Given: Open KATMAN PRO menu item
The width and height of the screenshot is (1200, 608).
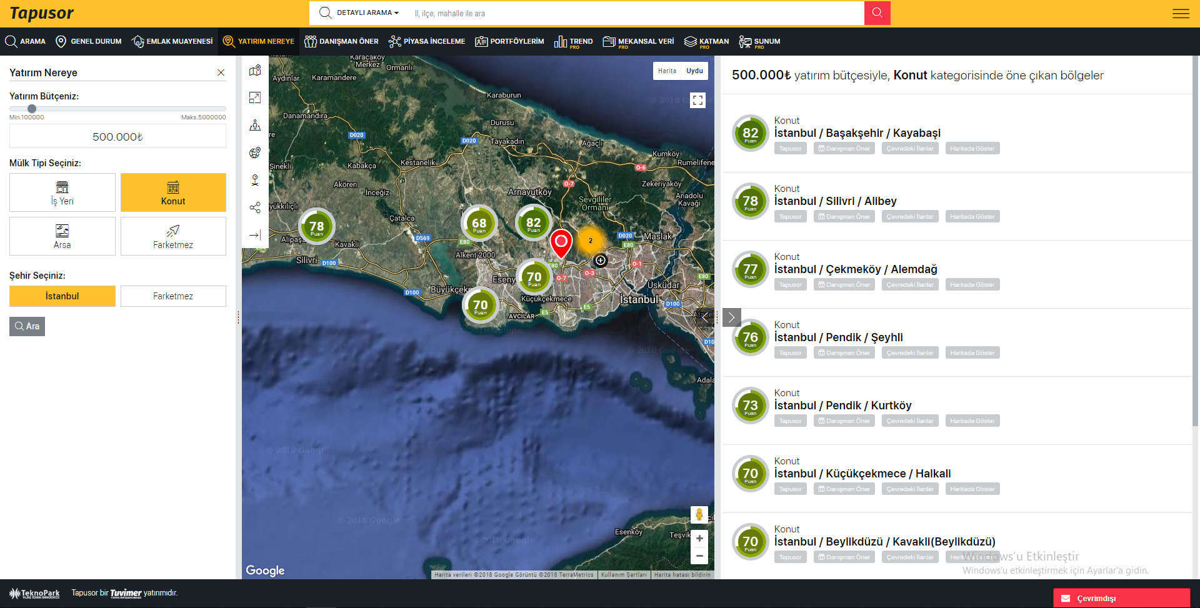Looking at the screenshot, I should click(x=706, y=42).
